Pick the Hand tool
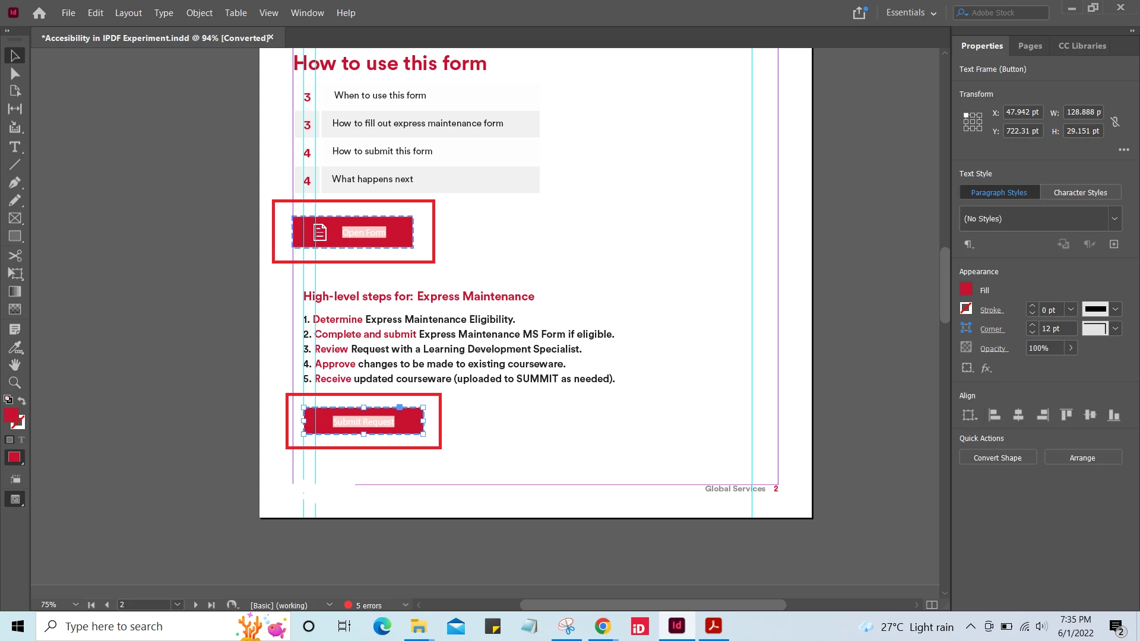The image size is (1140, 641). (15, 364)
